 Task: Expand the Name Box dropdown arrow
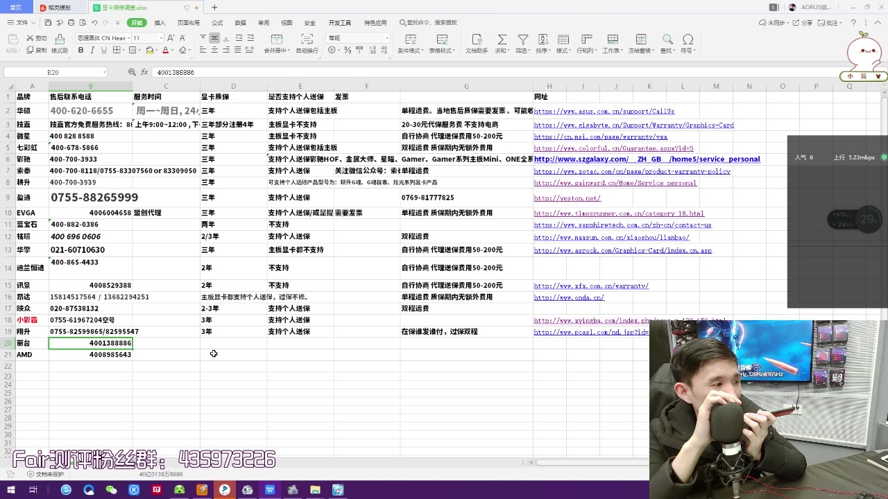(x=105, y=72)
